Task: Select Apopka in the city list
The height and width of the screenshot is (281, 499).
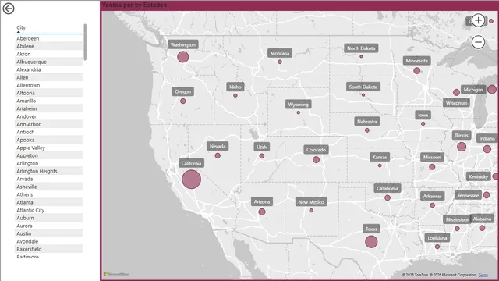Action: (49, 140)
